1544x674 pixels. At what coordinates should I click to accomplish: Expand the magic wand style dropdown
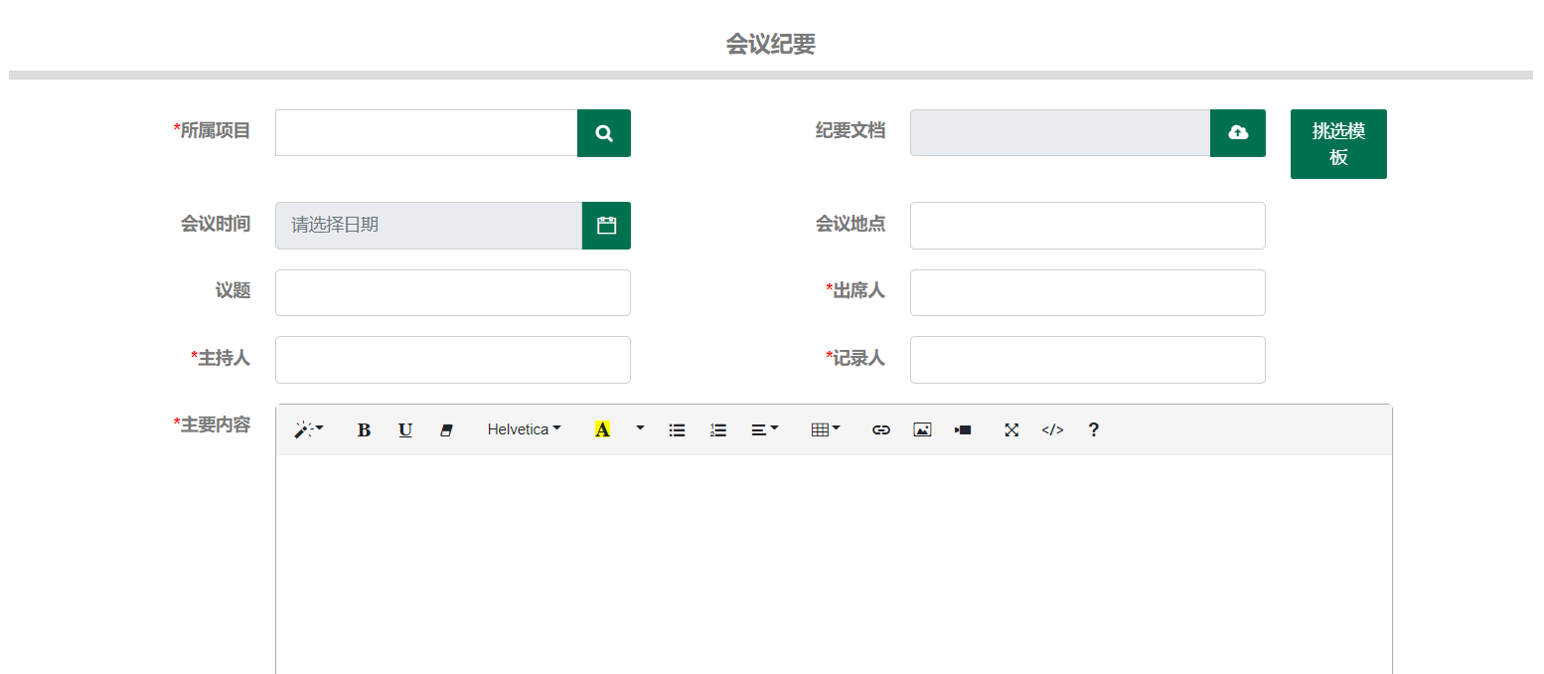(309, 429)
